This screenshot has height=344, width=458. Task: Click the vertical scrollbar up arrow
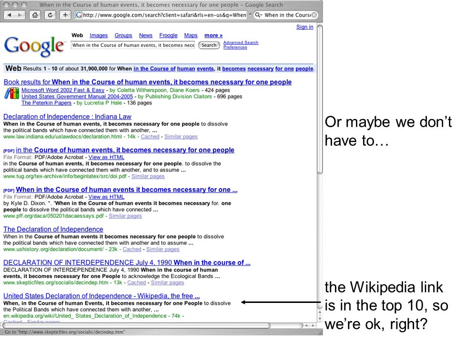pyautogui.click(x=320, y=312)
